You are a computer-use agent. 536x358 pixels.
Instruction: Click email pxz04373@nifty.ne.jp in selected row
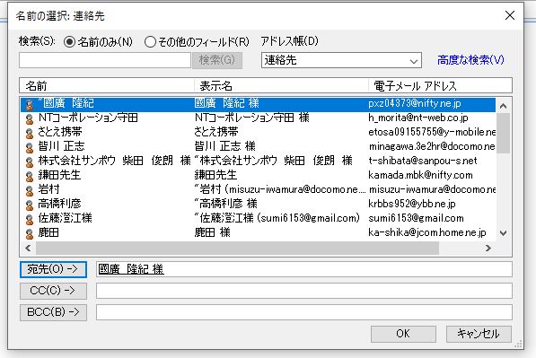[x=415, y=103]
